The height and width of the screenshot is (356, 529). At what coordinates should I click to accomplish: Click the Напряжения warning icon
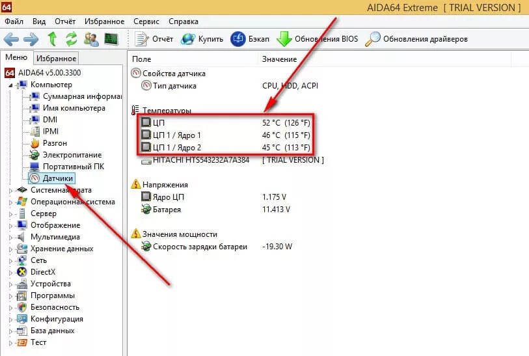(x=135, y=184)
